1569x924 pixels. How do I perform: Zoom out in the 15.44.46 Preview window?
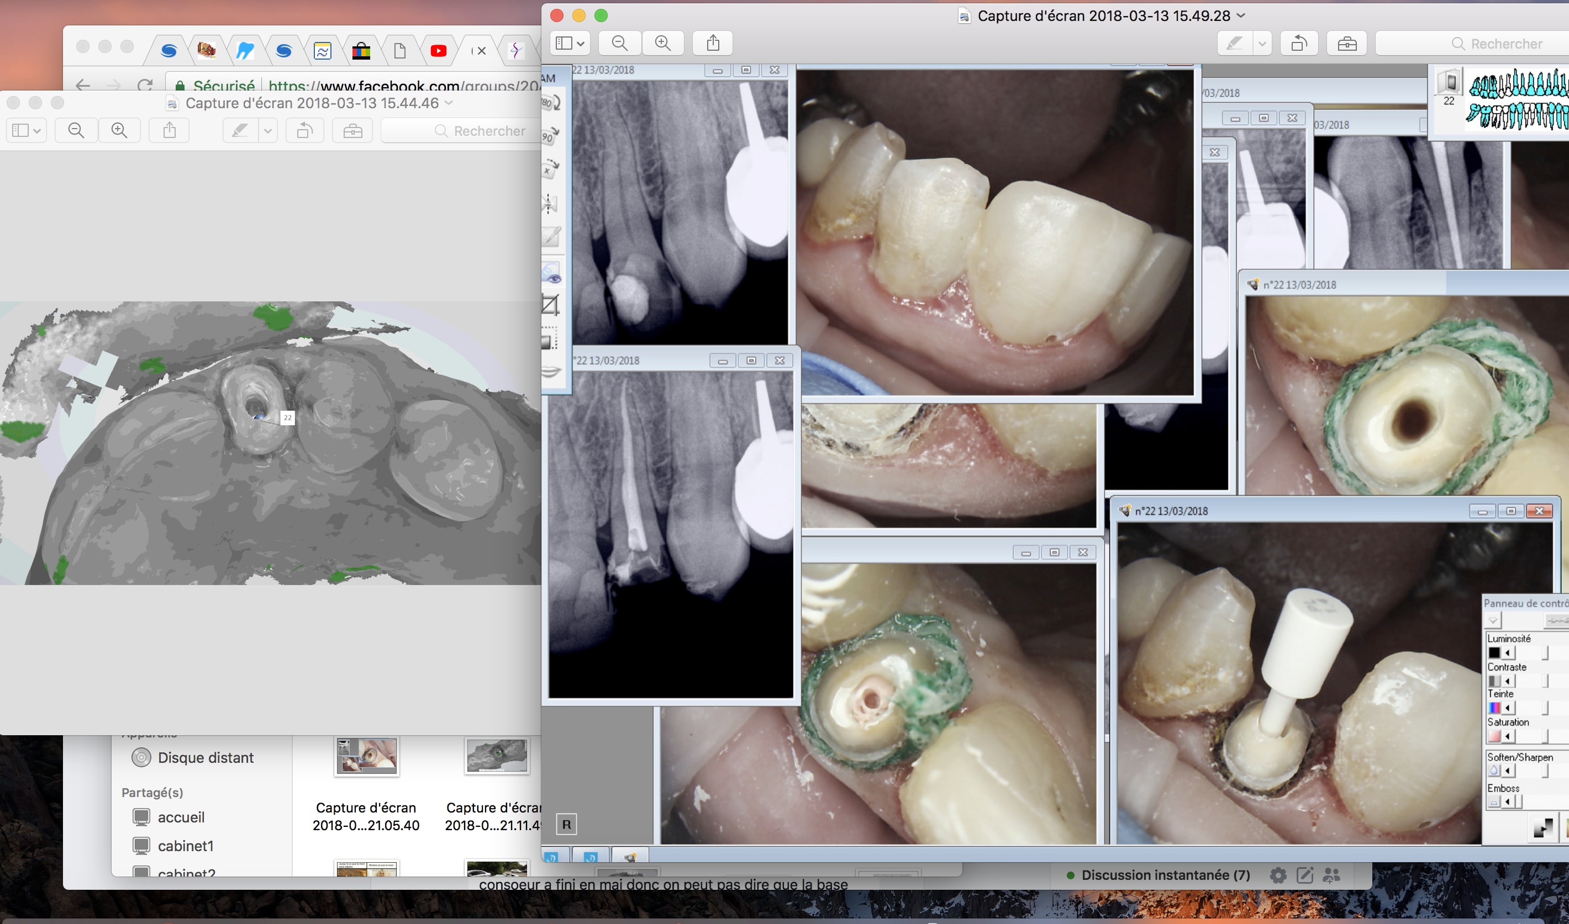pyautogui.click(x=76, y=130)
